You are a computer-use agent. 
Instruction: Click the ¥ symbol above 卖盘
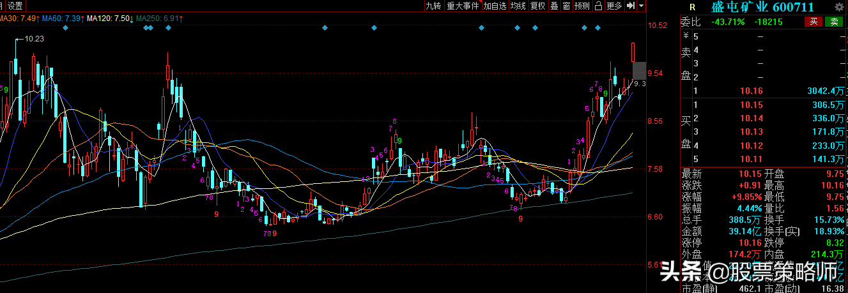tap(685, 36)
